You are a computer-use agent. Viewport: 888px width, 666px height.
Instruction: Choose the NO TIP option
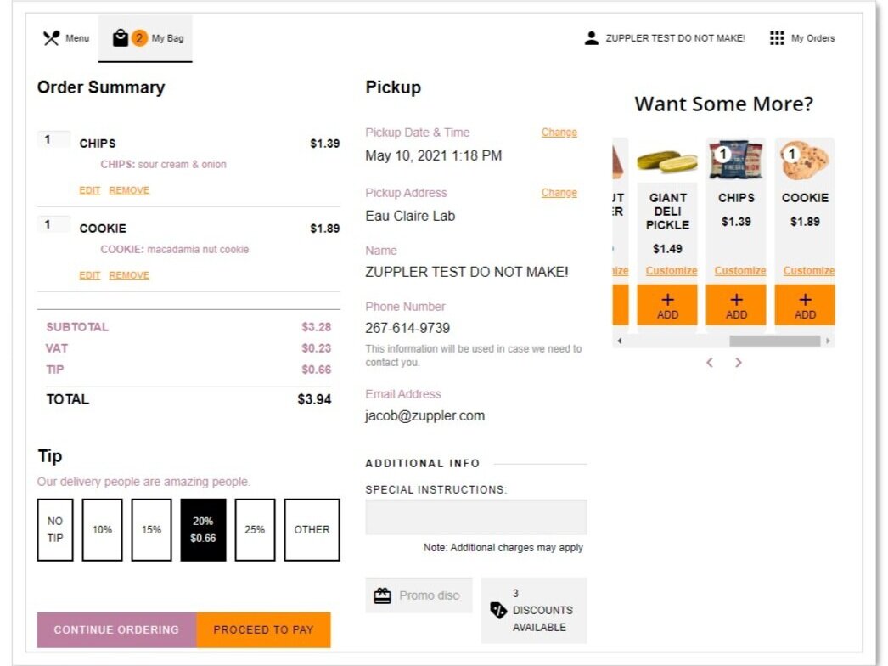[x=54, y=529]
